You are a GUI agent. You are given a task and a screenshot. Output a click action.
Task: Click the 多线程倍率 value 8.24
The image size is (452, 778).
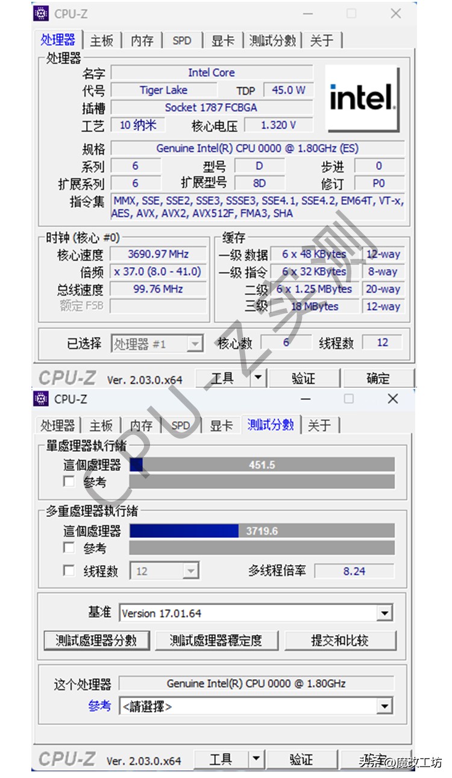354,571
